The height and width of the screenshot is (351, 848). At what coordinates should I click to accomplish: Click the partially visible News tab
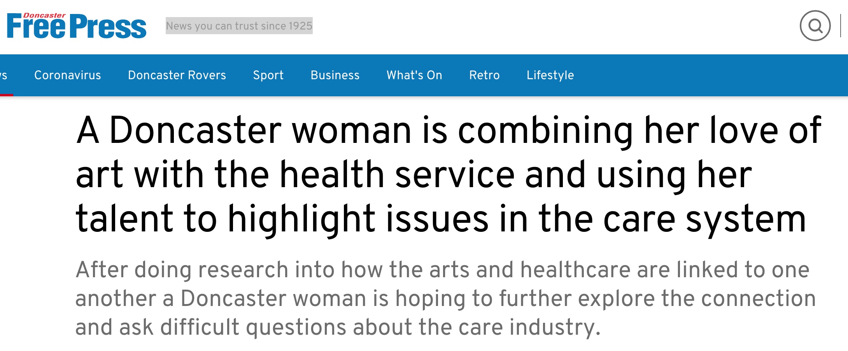point(4,75)
